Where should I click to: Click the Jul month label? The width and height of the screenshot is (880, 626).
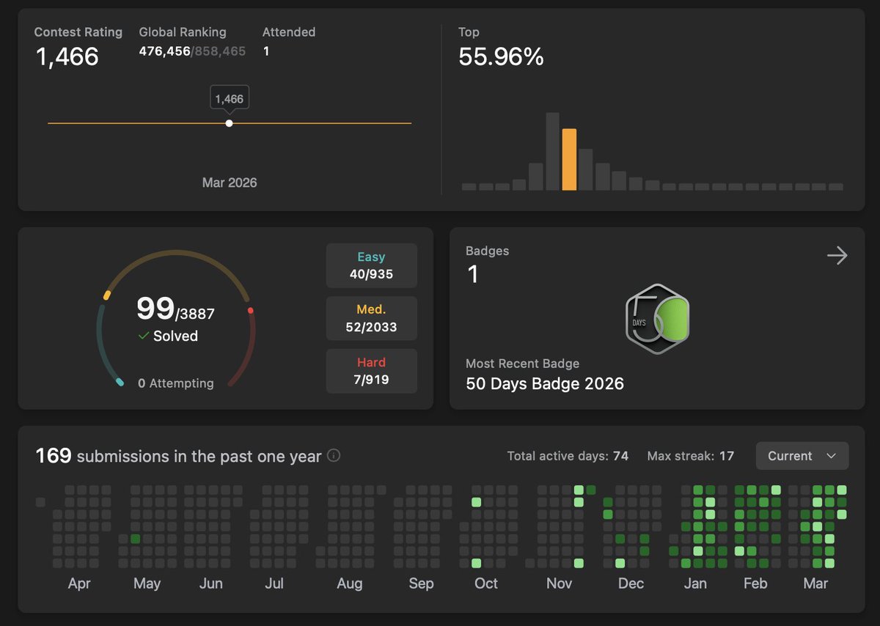pos(274,583)
